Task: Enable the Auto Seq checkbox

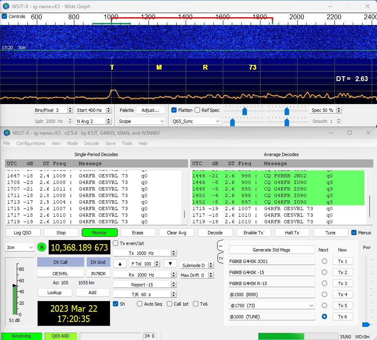Action: [140, 304]
